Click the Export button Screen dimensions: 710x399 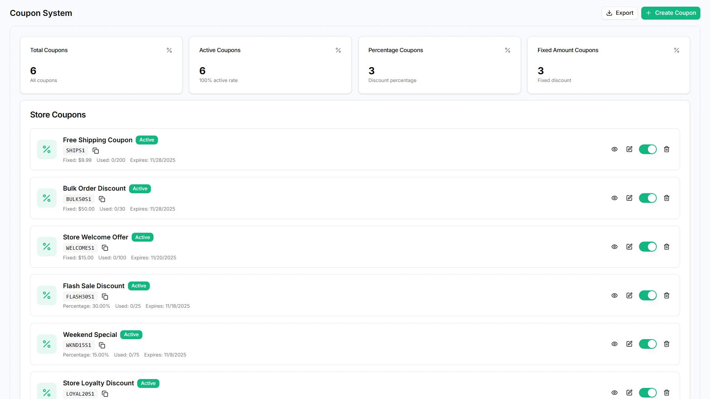(619, 13)
